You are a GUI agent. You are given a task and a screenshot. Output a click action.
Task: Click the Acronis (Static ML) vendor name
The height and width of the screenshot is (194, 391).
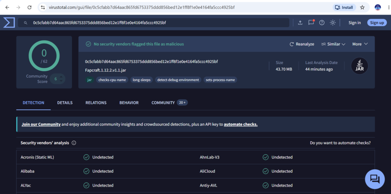[x=37, y=157]
